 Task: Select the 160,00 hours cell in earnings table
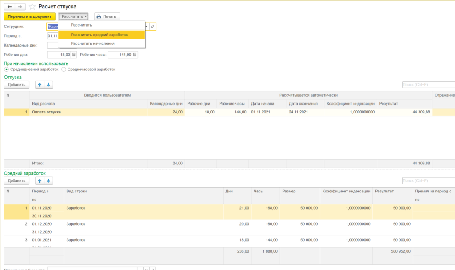(x=265, y=224)
